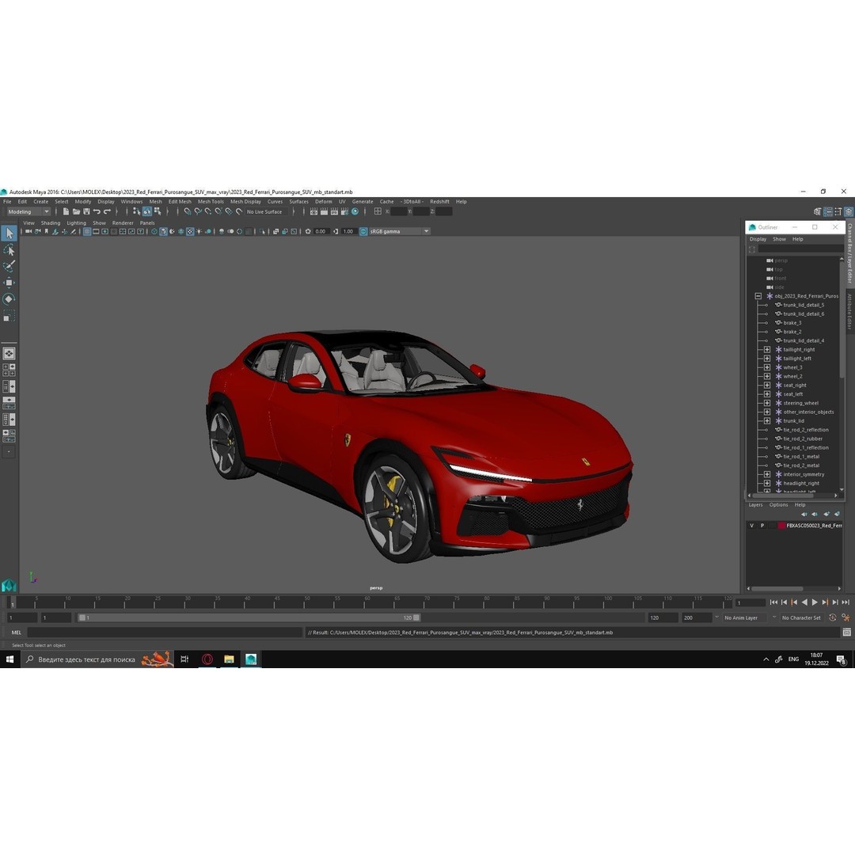Click the layer's red color swatch
Viewport: 855px width, 855px height.
coord(781,526)
